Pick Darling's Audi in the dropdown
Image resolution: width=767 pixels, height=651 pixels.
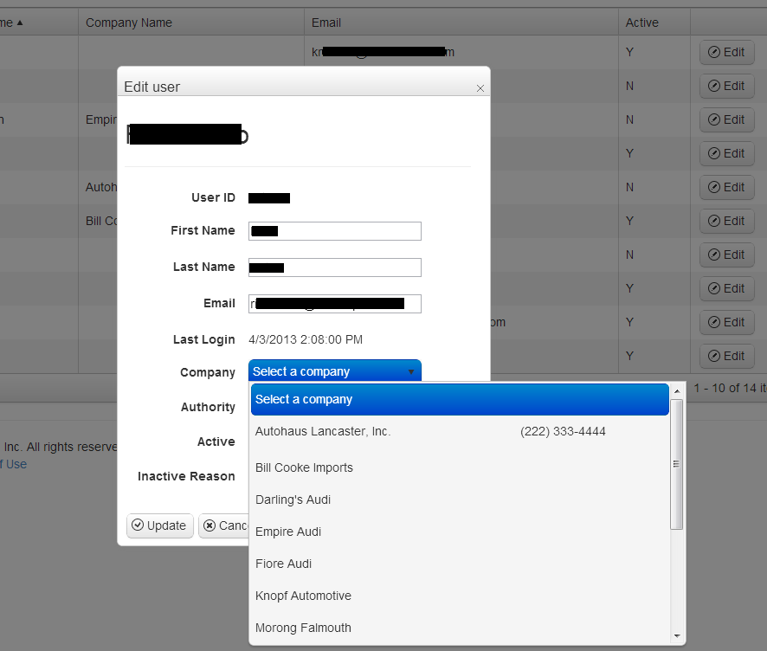pos(460,500)
